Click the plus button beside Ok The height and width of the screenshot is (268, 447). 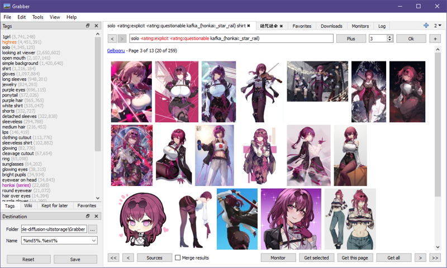pos(435,39)
